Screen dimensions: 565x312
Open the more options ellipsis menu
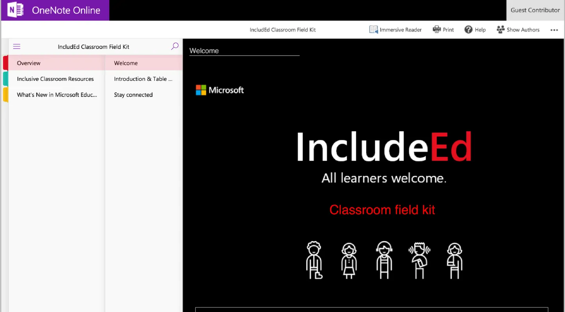click(x=554, y=30)
